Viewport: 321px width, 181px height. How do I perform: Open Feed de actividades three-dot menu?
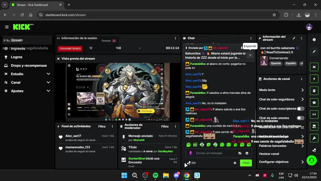[x=113, y=126]
